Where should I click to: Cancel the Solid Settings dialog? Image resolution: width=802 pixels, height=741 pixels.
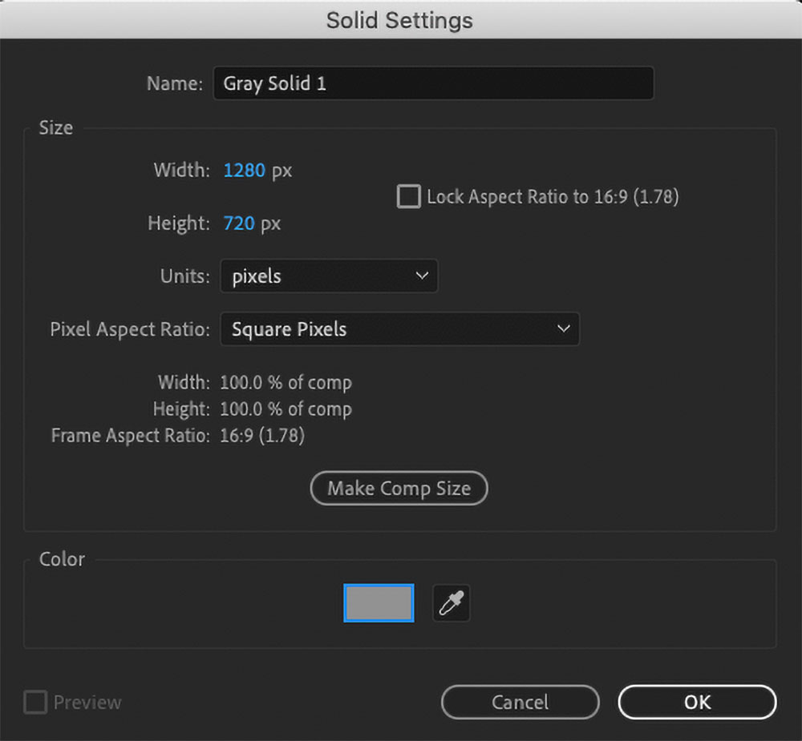[520, 703]
